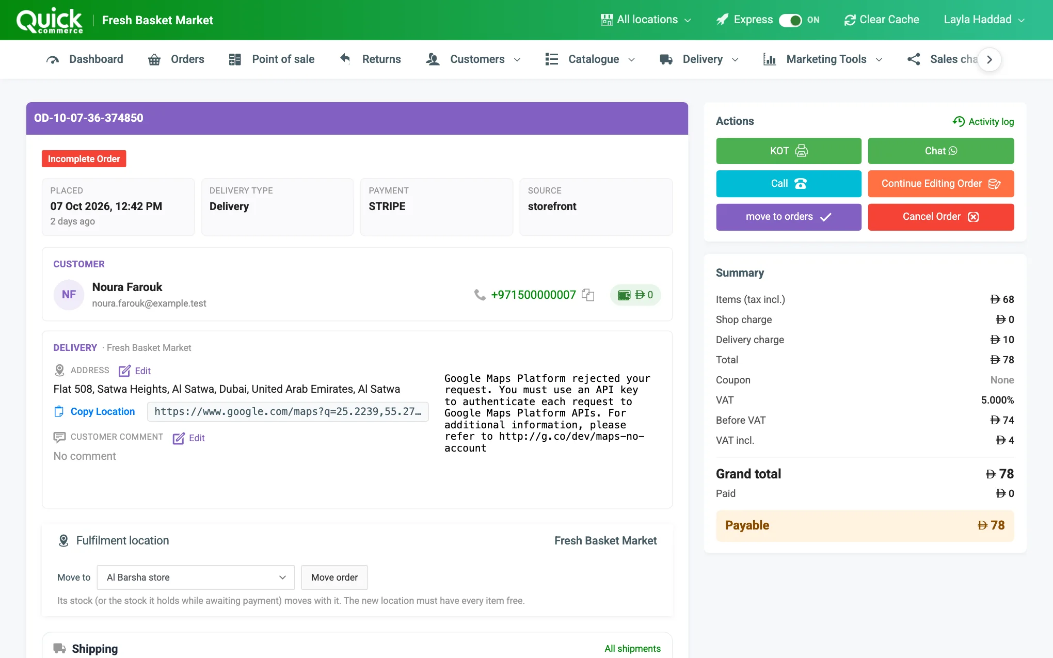
Task: Open the Orders menu item
Action: click(x=176, y=59)
